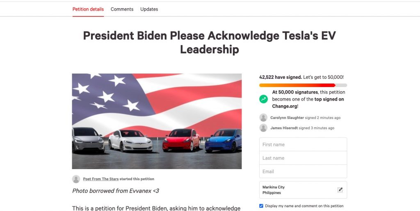The width and height of the screenshot is (420, 211).
Task: Click the Email input field
Action: [303, 171]
